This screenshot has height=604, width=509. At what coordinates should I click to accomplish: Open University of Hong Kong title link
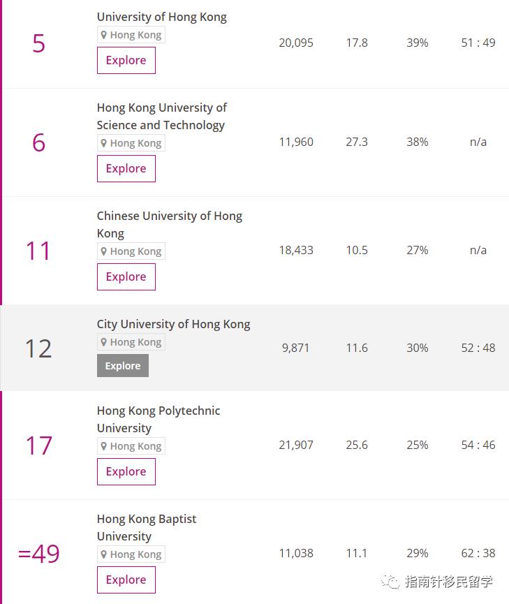point(162,17)
